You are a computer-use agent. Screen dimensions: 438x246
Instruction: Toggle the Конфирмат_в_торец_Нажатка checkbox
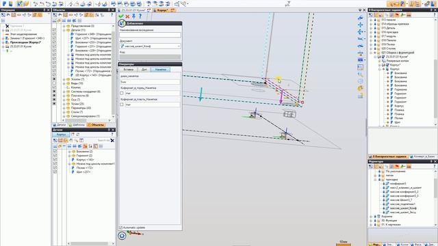point(122,93)
